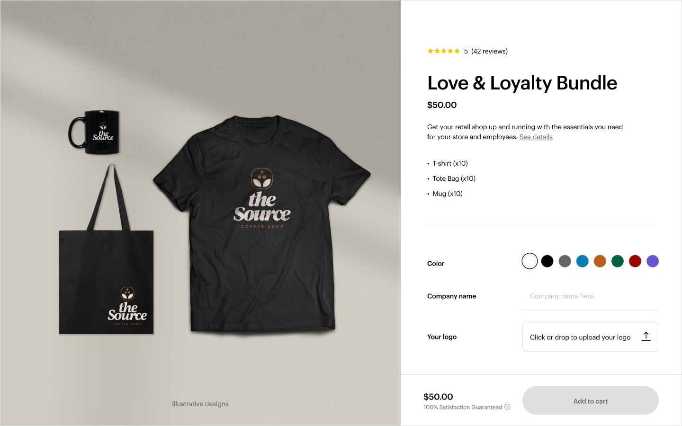The height and width of the screenshot is (426, 682).
Task: Choose the red color swatch
Action: tap(635, 261)
